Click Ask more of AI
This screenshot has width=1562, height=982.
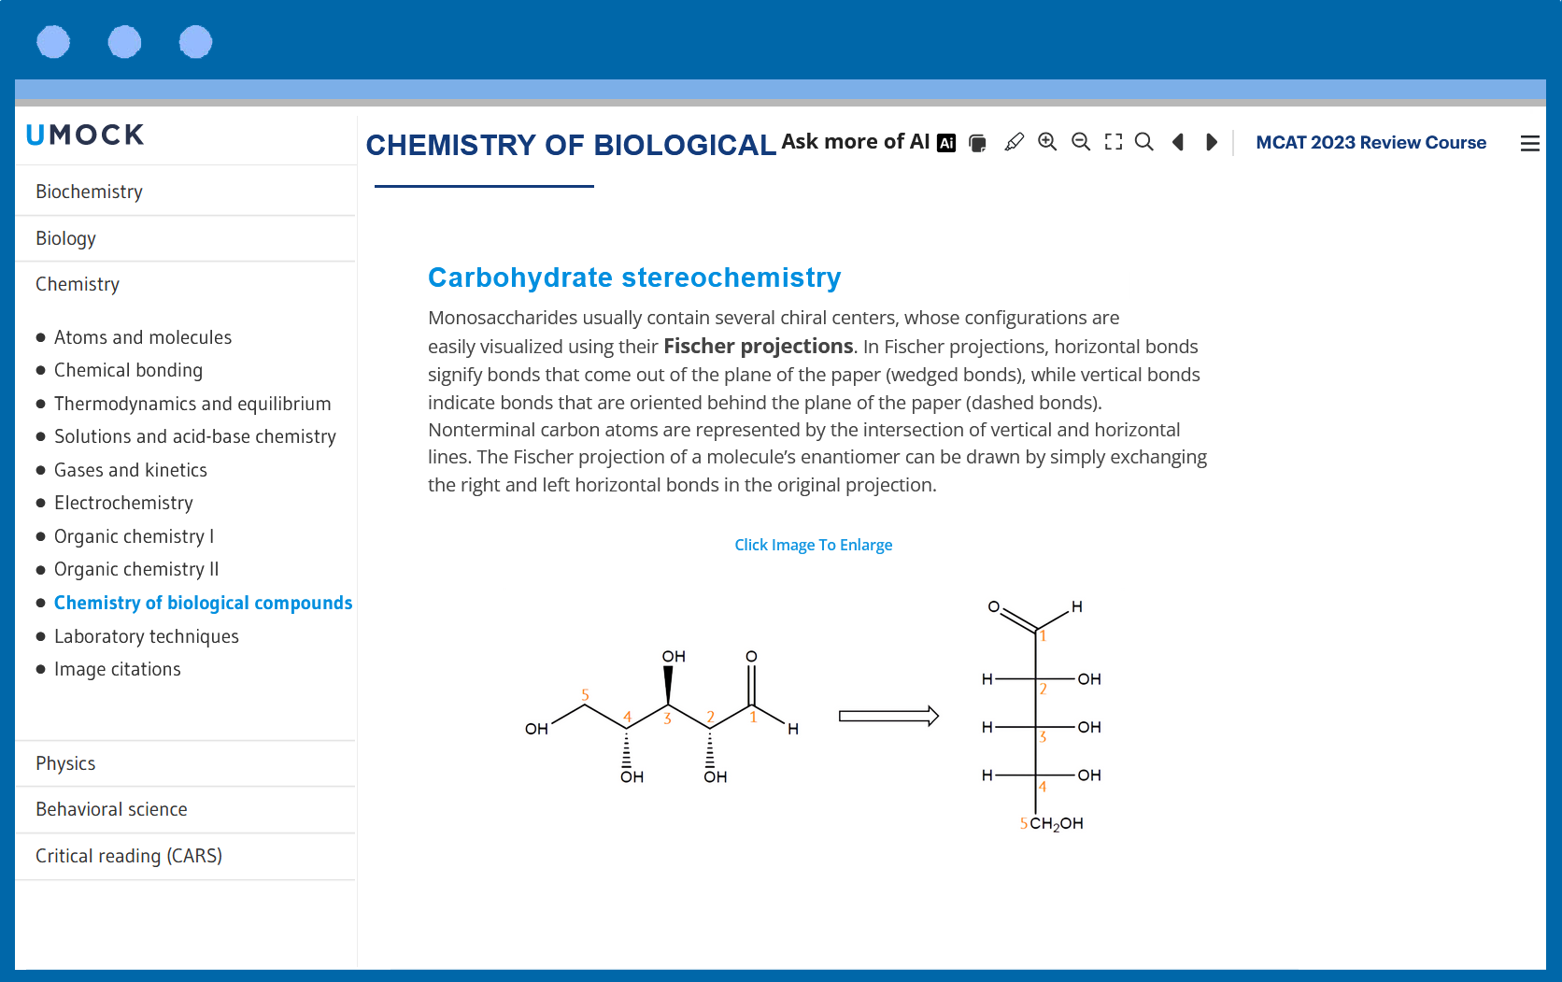[855, 142]
